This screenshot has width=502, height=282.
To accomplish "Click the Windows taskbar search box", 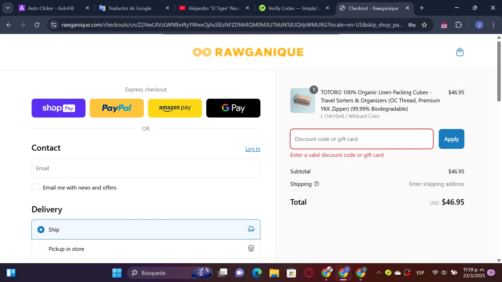I will tap(170, 273).
